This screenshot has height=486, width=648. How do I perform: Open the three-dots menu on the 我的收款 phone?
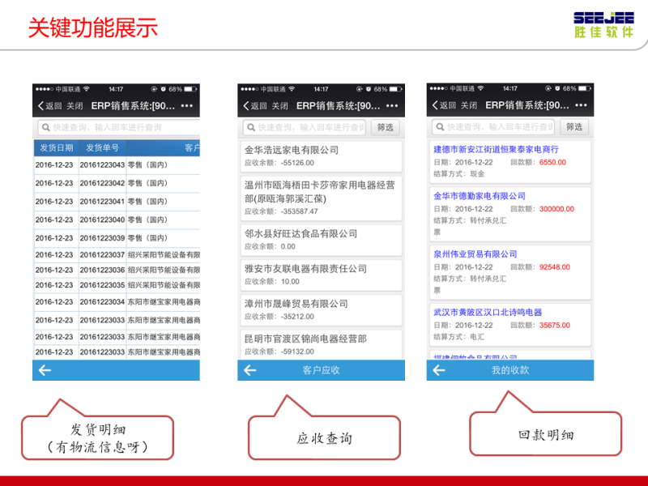[x=582, y=105]
